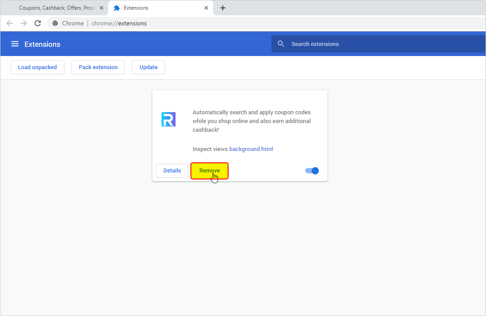Select the Extensions browser tab

153,8
